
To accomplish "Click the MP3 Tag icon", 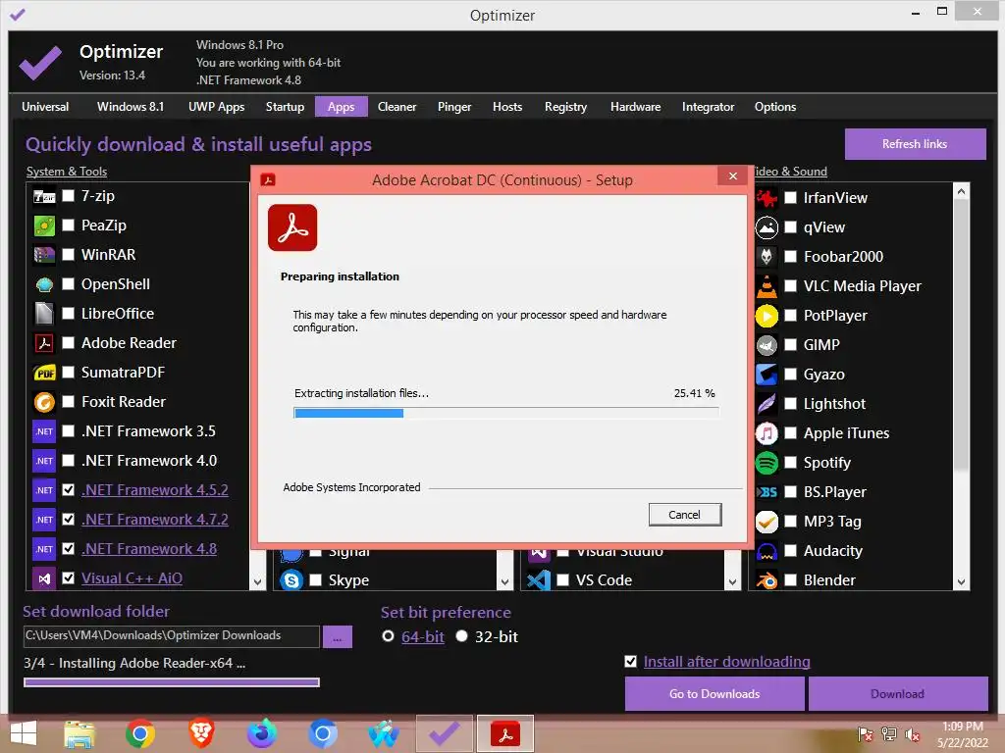I will tap(767, 522).
